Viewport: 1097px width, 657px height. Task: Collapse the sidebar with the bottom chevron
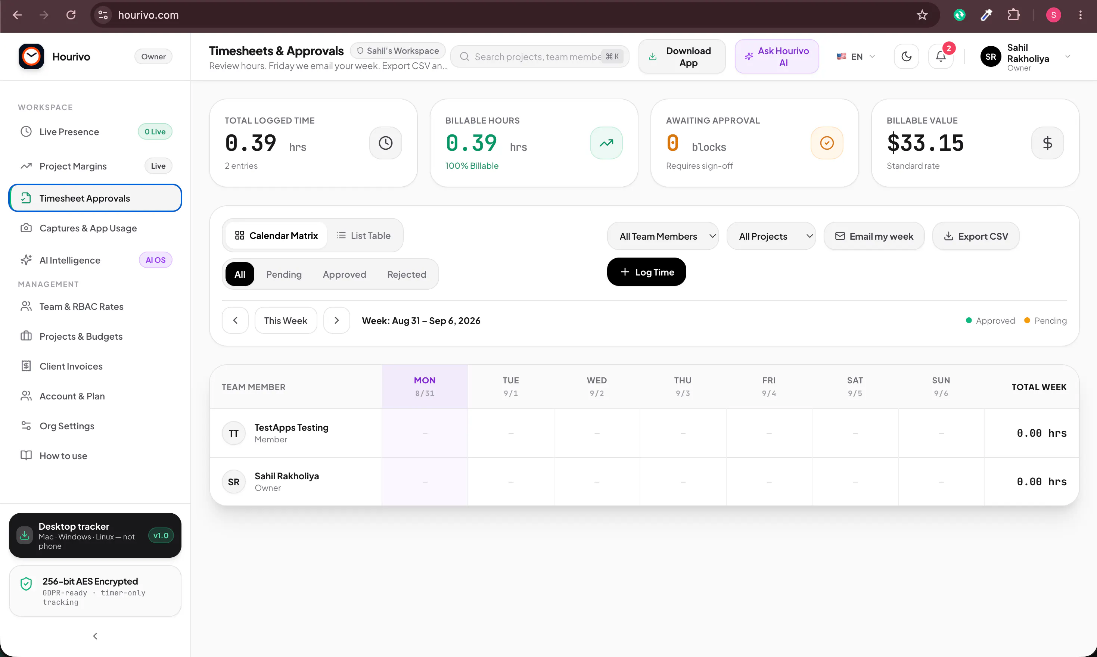pos(95,636)
